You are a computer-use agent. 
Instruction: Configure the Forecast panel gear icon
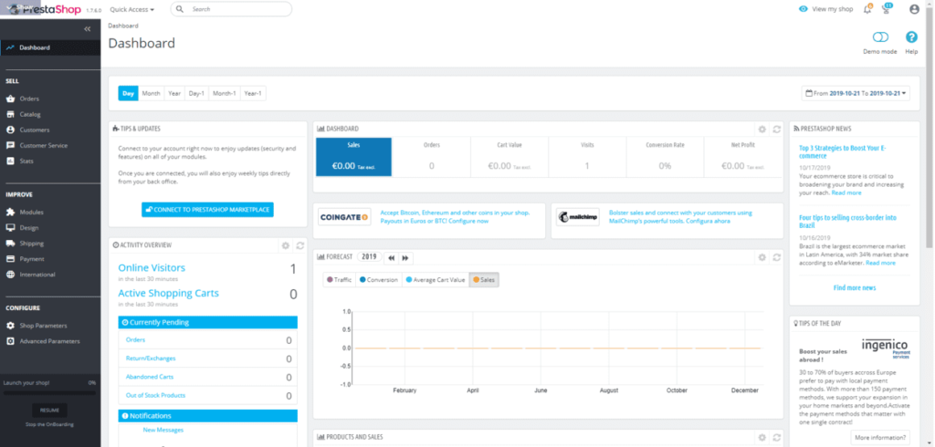point(762,257)
